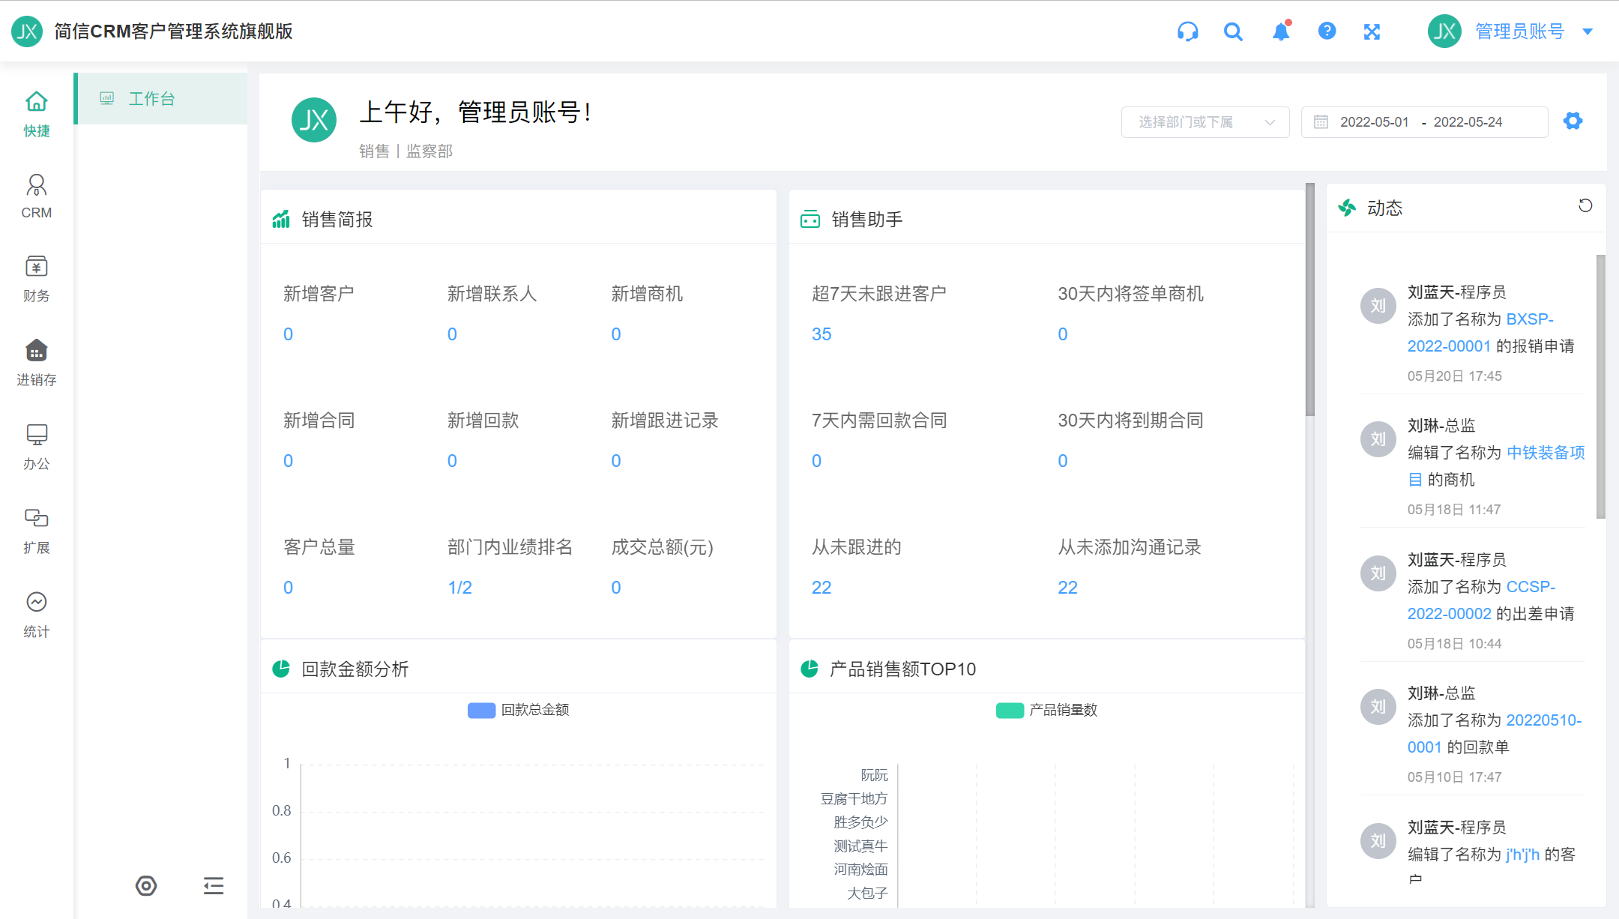
Task: Open dashboard settings gear icon
Action: click(x=1573, y=121)
